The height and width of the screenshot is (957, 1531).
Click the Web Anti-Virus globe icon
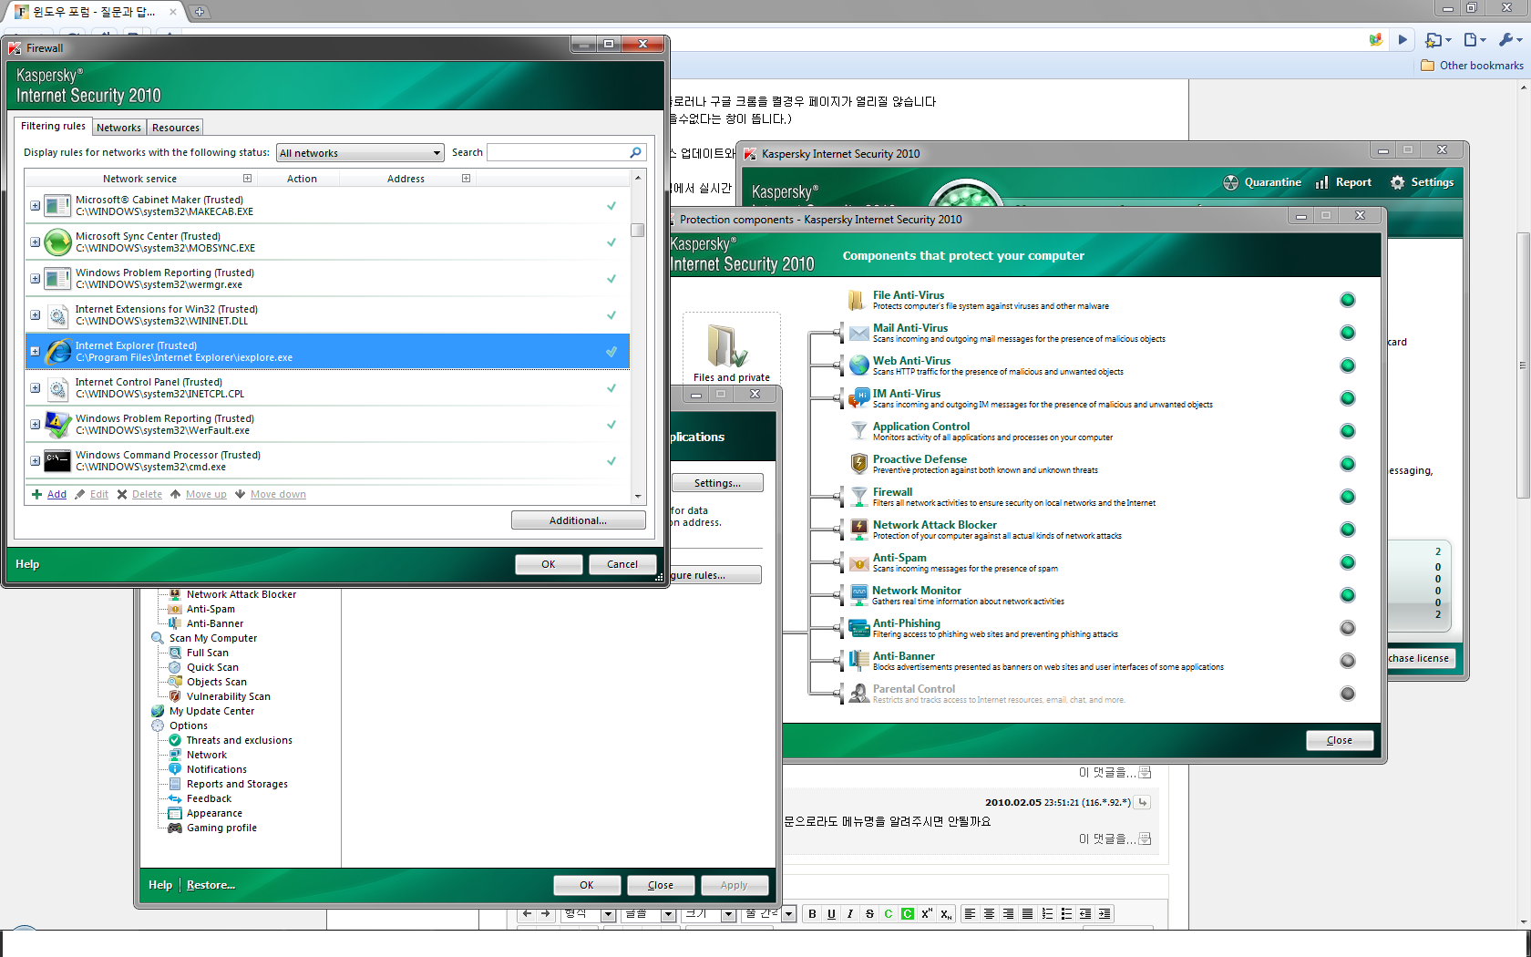[x=858, y=365]
